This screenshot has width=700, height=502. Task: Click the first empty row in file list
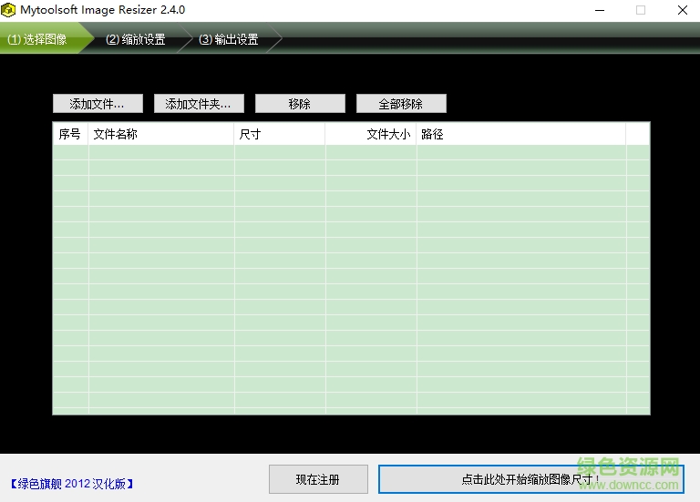tap(351, 153)
